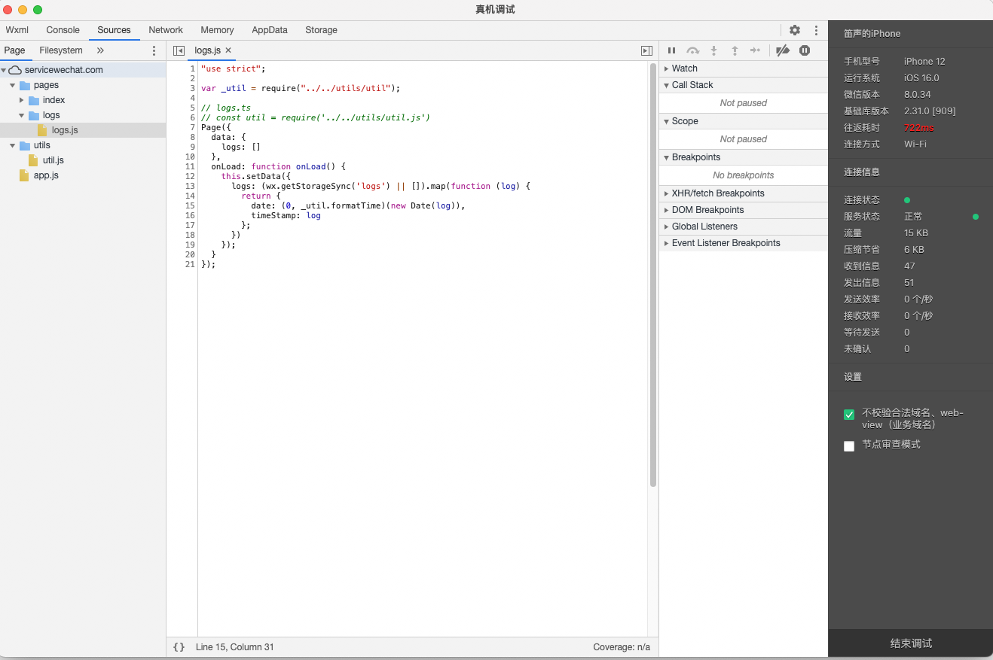Viewport: 993px width, 660px height.
Task: Open app.js in the file tree
Action: (x=46, y=175)
